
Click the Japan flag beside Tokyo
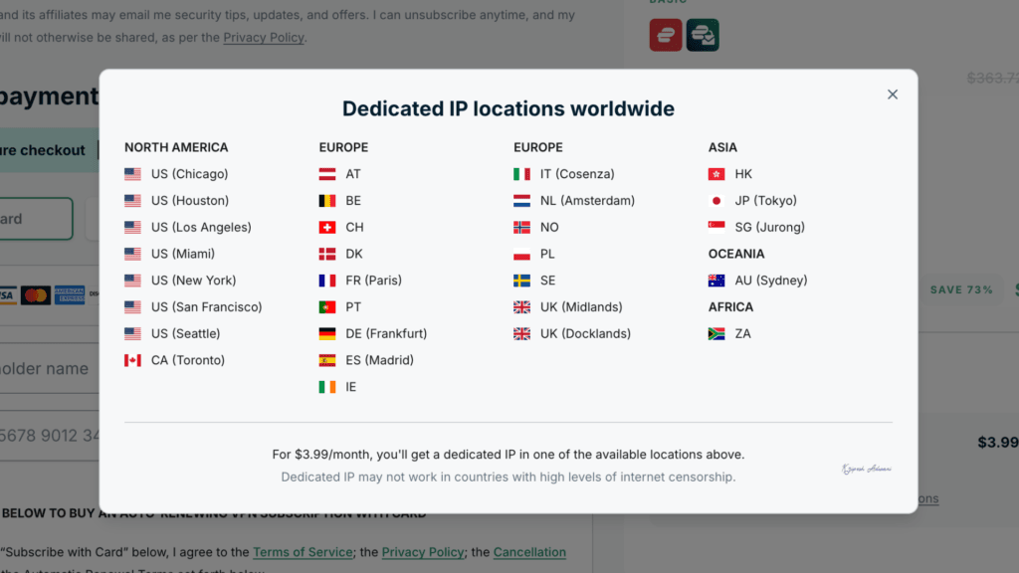pos(716,201)
